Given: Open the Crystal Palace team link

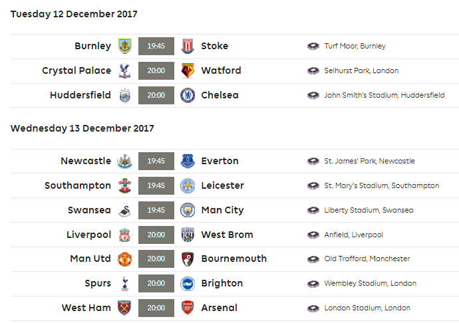Looking at the screenshot, I should [x=76, y=70].
